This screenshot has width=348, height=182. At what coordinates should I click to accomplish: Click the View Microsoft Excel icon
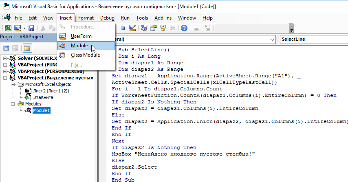pyautogui.click(x=8, y=28)
